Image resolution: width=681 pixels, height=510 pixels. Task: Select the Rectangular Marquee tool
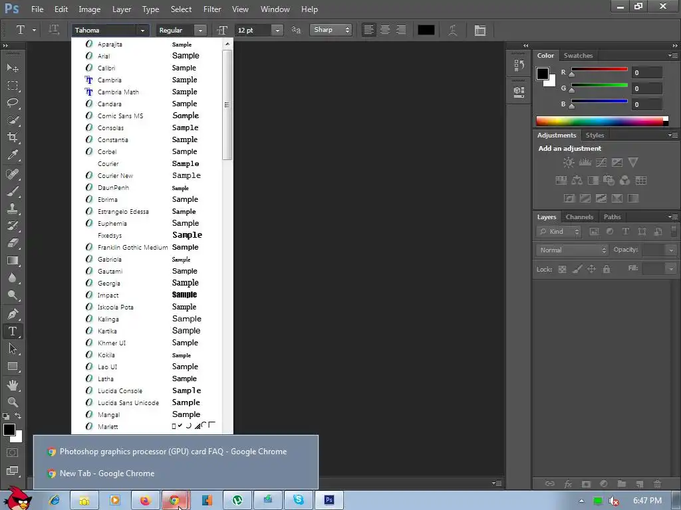pyautogui.click(x=13, y=86)
